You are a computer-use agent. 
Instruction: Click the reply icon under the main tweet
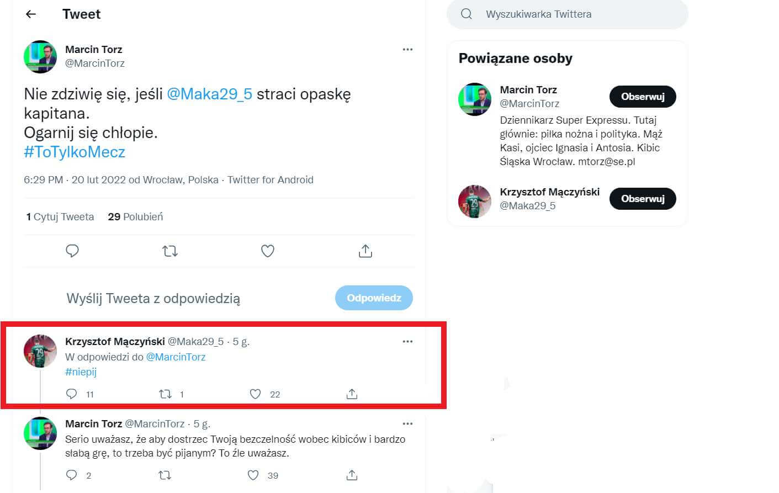point(72,251)
